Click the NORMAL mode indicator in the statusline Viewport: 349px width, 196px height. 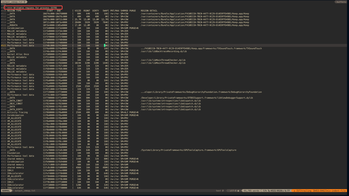click(6, 191)
